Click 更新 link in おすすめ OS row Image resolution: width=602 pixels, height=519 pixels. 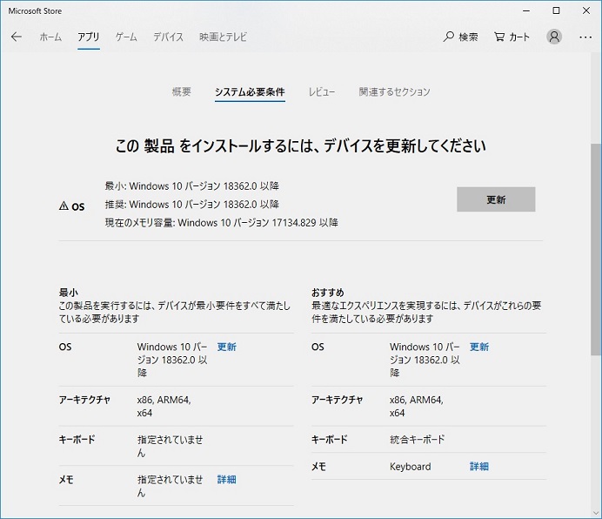click(x=479, y=347)
